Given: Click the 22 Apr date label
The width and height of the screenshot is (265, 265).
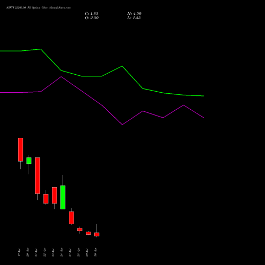Looking at the screenshot, I should point(45,252).
